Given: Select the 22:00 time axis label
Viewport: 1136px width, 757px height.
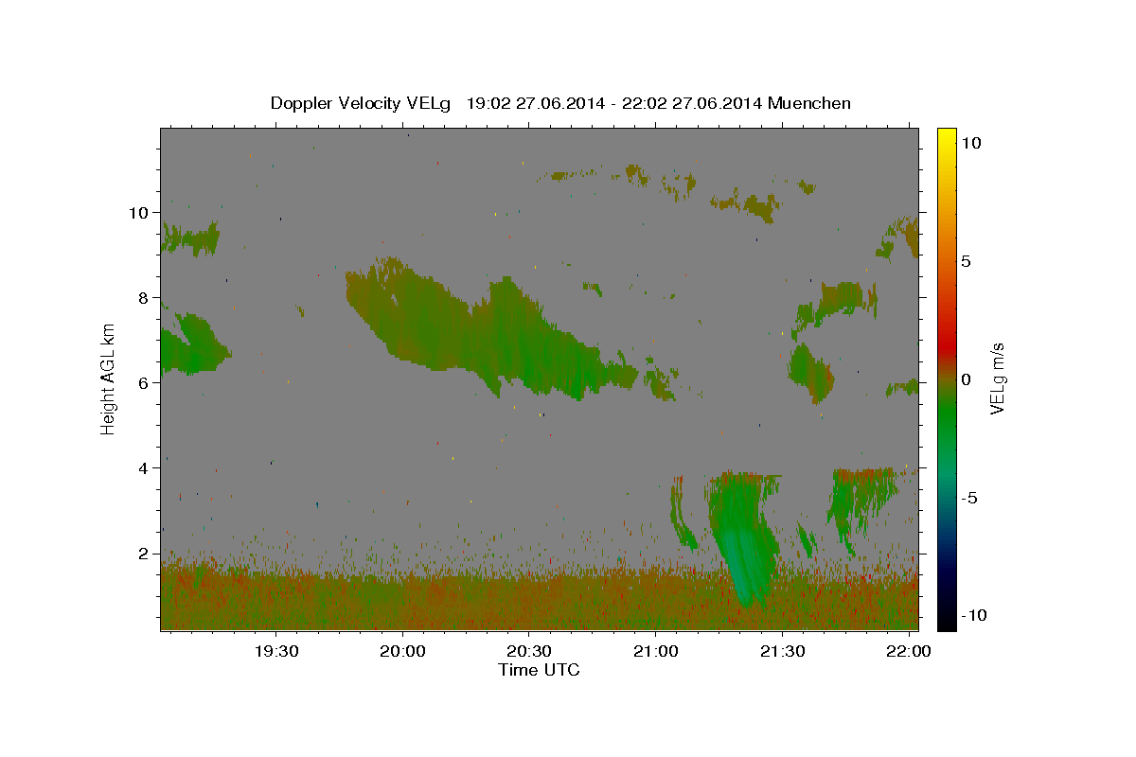Looking at the screenshot, I should tap(910, 651).
